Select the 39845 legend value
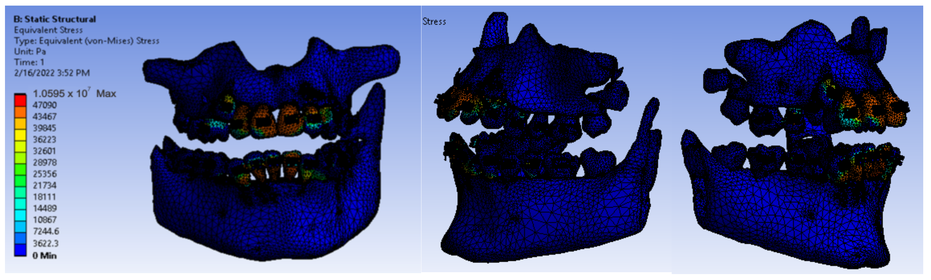Image resolution: width=931 pixels, height=280 pixels. pyautogui.click(x=45, y=128)
